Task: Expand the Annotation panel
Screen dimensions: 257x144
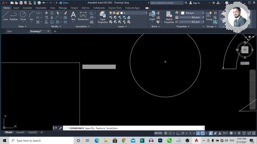Action: [x=83, y=26]
